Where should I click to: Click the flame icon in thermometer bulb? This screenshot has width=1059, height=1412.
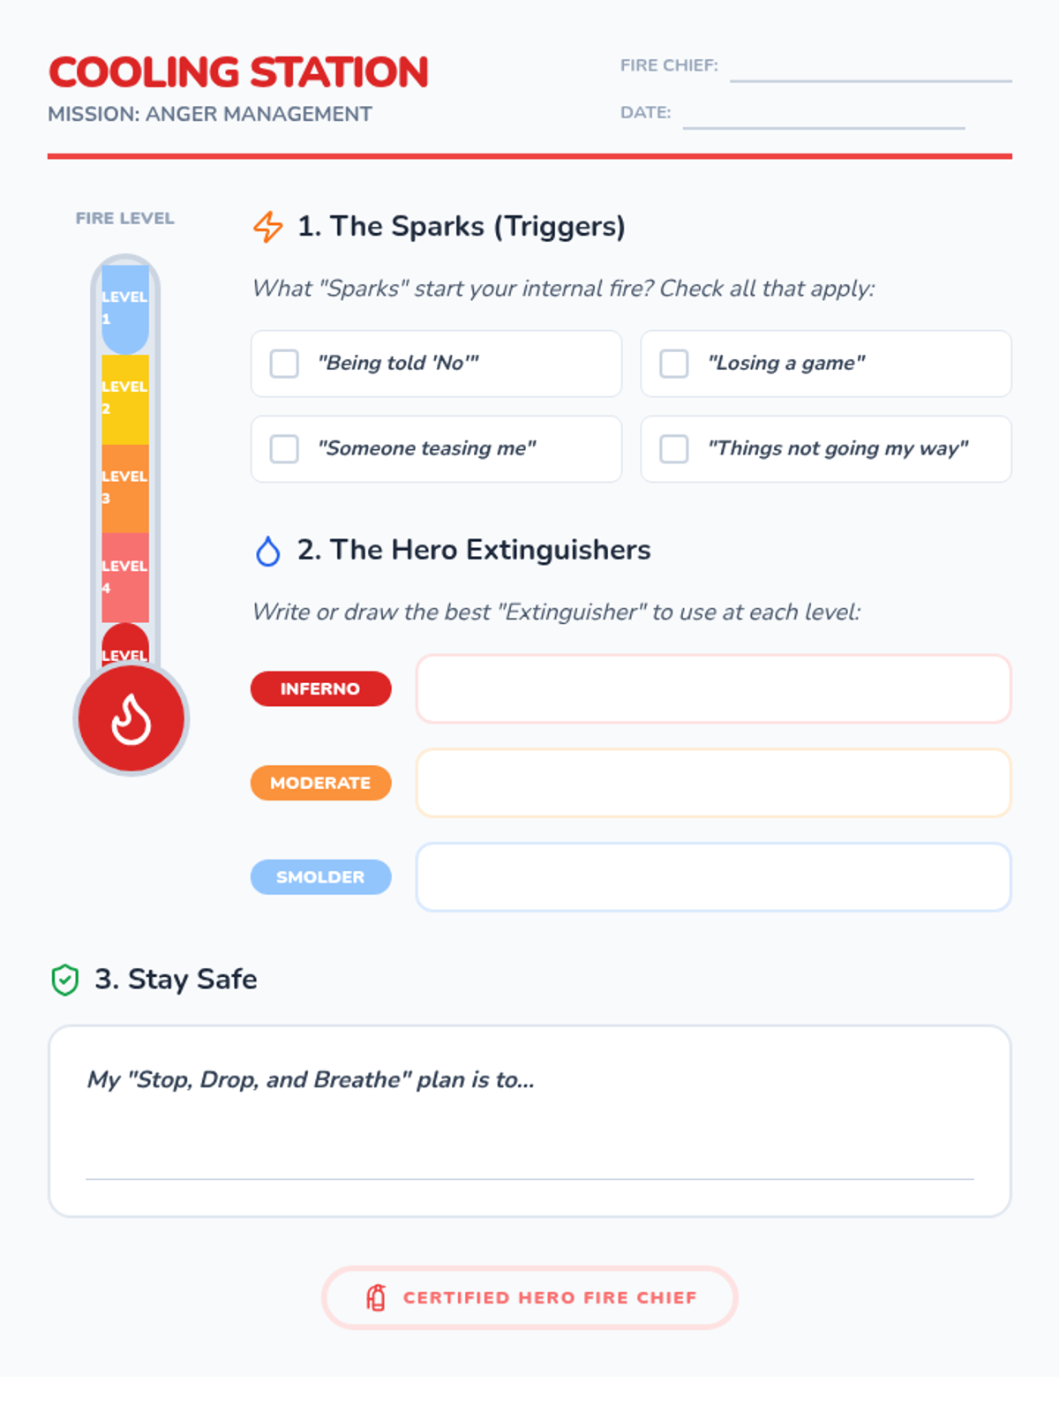click(x=131, y=719)
